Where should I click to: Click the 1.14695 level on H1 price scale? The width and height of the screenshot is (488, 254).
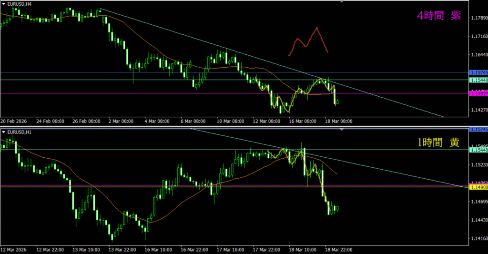tap(478, 202)
